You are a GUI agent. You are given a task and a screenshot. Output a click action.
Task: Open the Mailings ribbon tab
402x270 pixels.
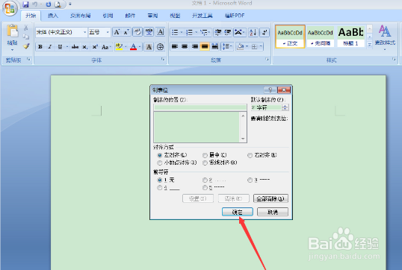point(130,16)
